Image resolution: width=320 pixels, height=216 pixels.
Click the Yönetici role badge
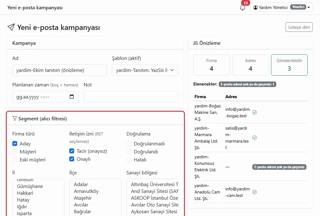pos(298,7)
